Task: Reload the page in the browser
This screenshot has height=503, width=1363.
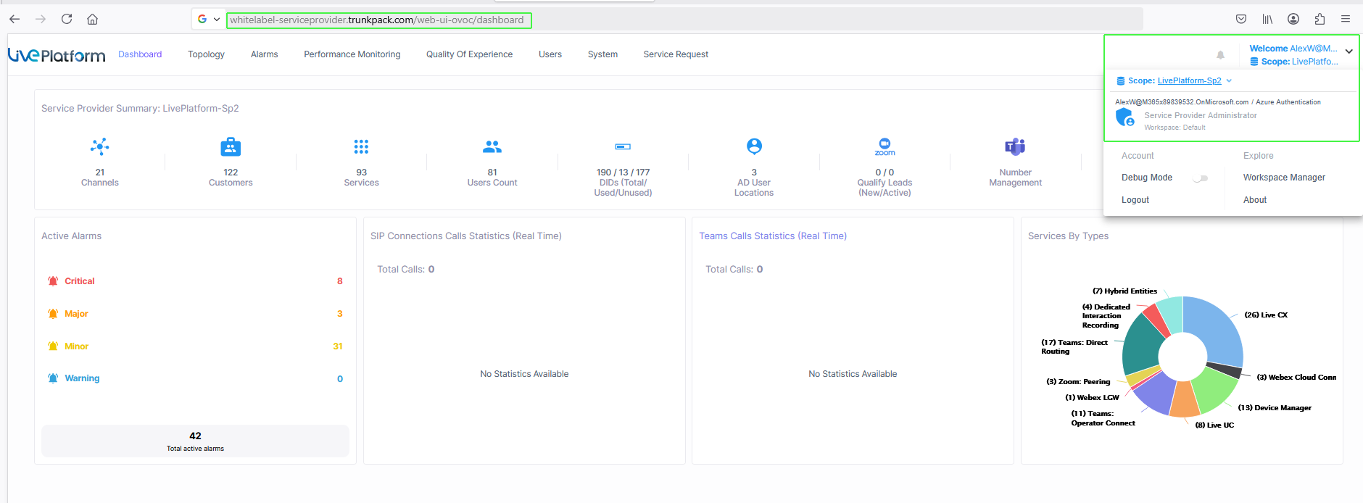Action: 67,20
